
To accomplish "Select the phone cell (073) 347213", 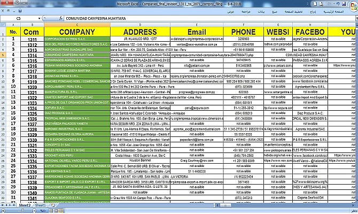I will (x=243, y=198).
